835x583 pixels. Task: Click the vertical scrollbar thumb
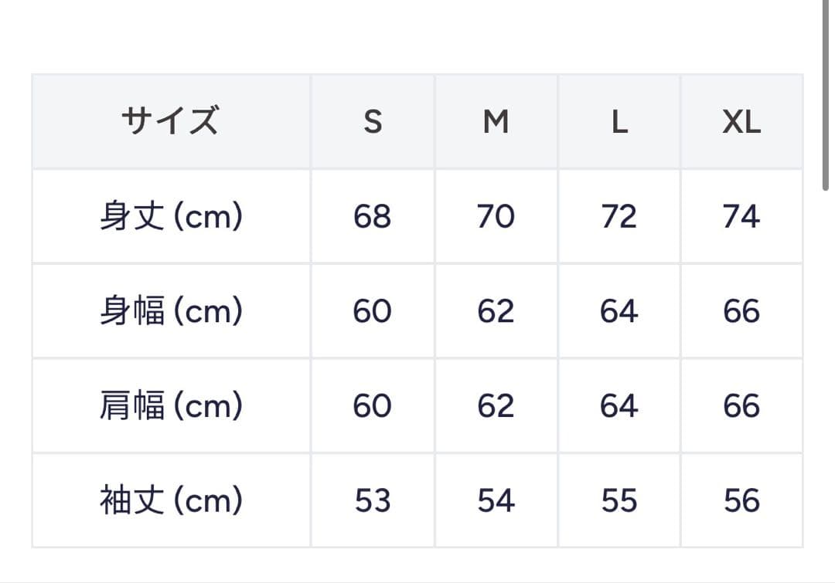pyautogui.click(x=826, y=93)
